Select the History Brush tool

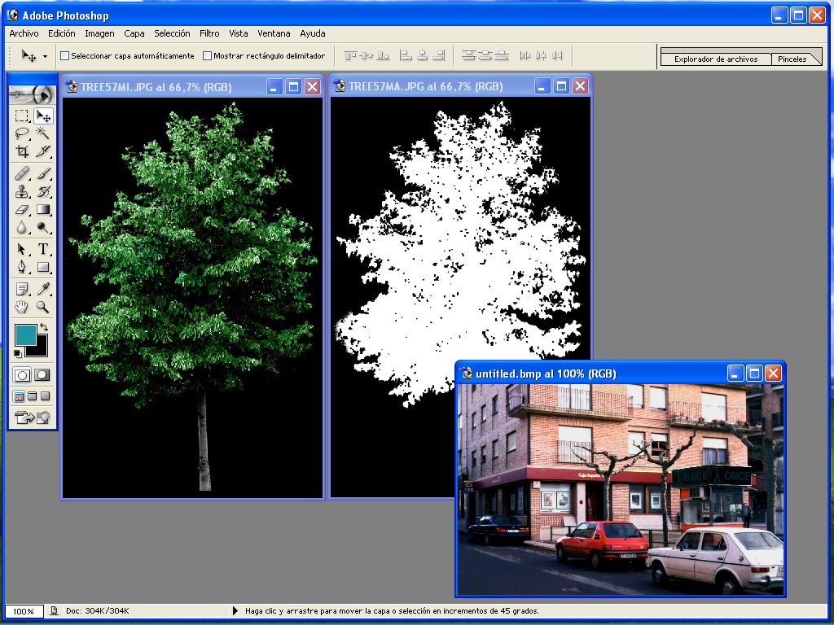coord(43,191)
